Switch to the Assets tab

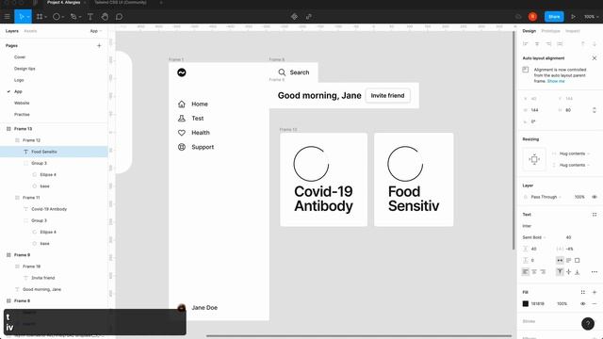(x=30, y=31)
